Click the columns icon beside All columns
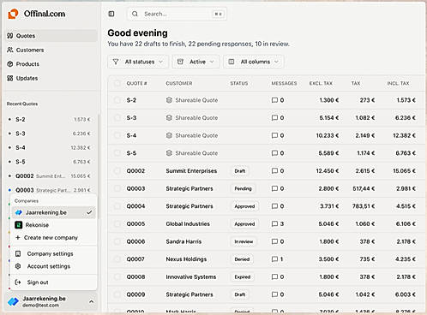Viewport: 427px width, 315px height. point(232,62)
